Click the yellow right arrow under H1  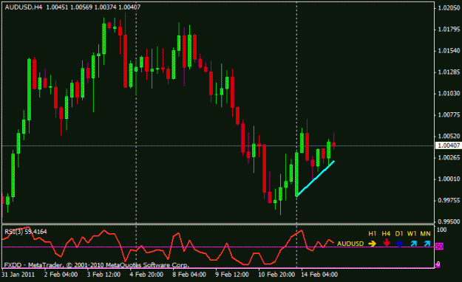[372, 244]
